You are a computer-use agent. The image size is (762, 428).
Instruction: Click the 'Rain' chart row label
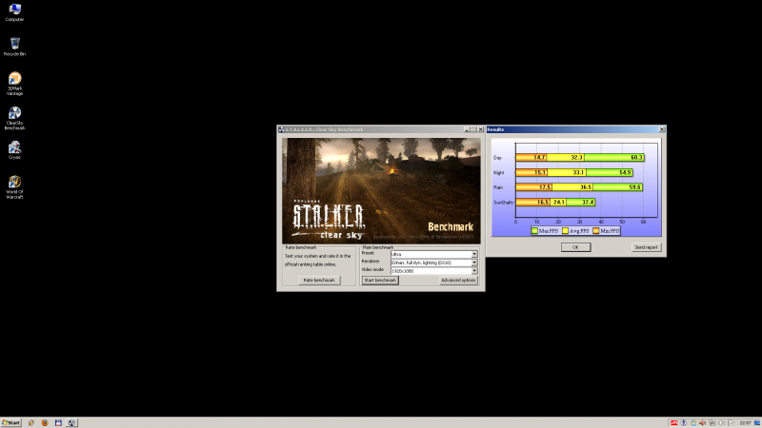click(497, 187)
